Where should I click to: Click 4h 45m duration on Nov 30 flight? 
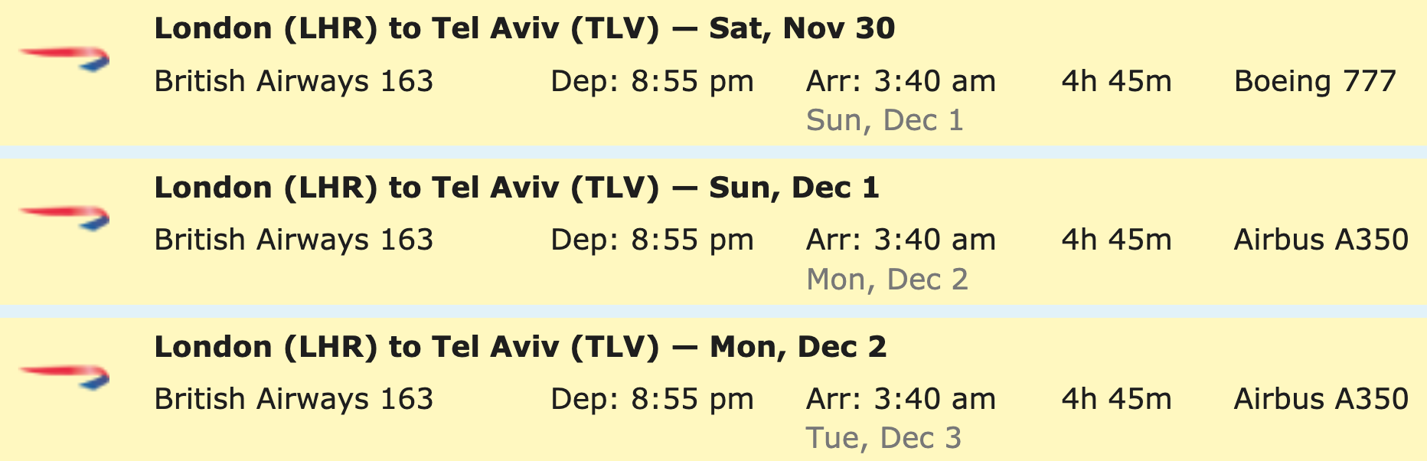pos(1116,81)
